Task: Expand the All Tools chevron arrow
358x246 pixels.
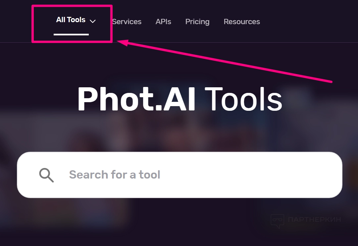Action: [x=93, y=21]
